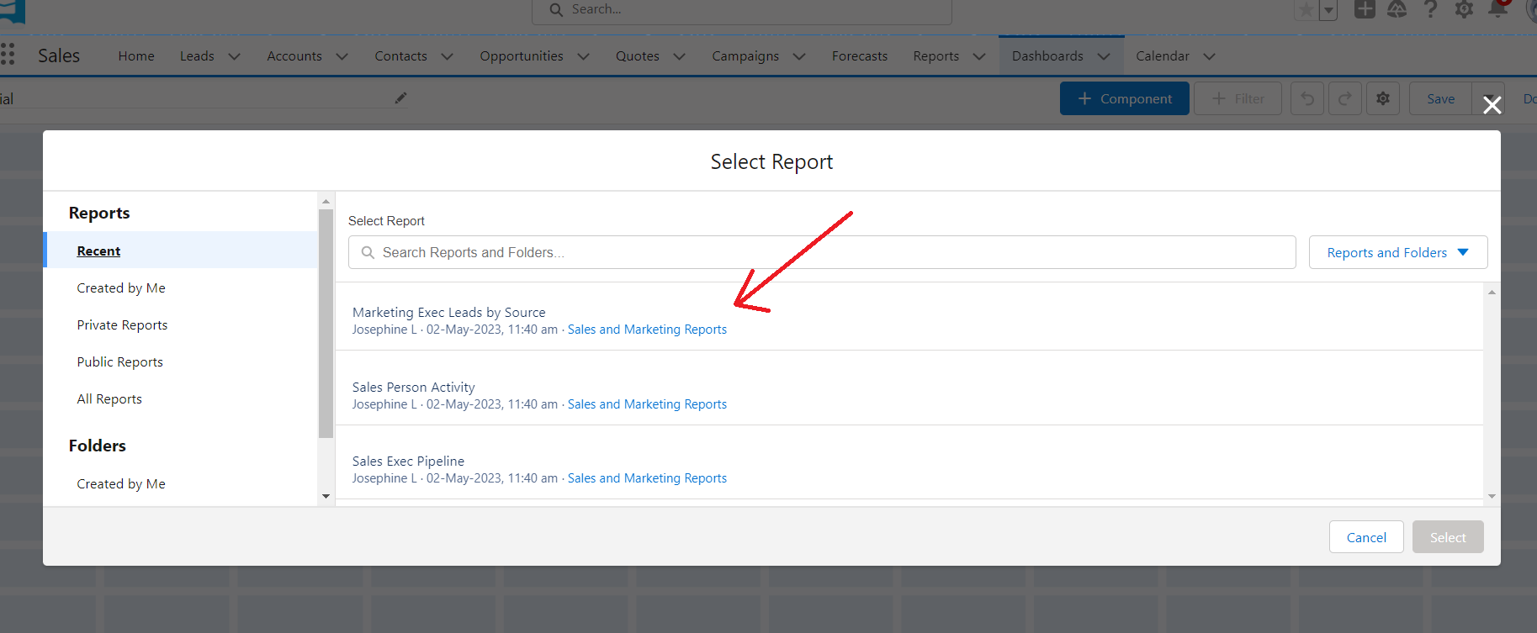1537x633 pixels.
Task: Open the Help question mark icon
Action: tap(1430, 9)
